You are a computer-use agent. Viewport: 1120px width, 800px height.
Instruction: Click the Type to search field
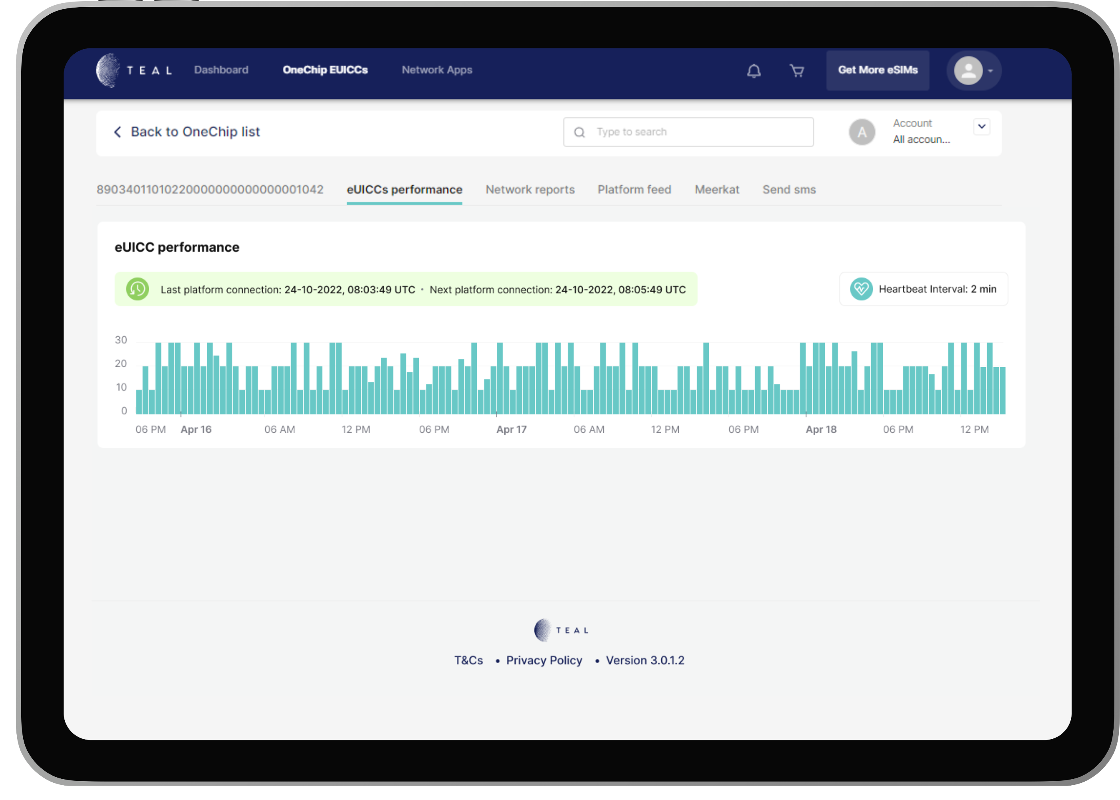coord(688,132)
